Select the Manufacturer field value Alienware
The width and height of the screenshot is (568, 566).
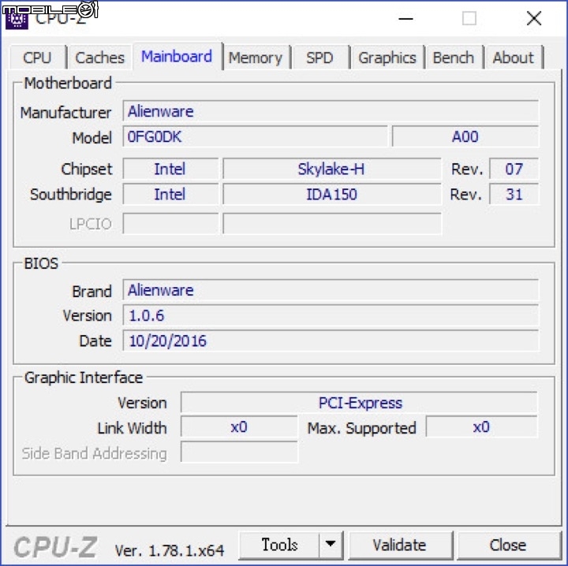coord(331,111)
